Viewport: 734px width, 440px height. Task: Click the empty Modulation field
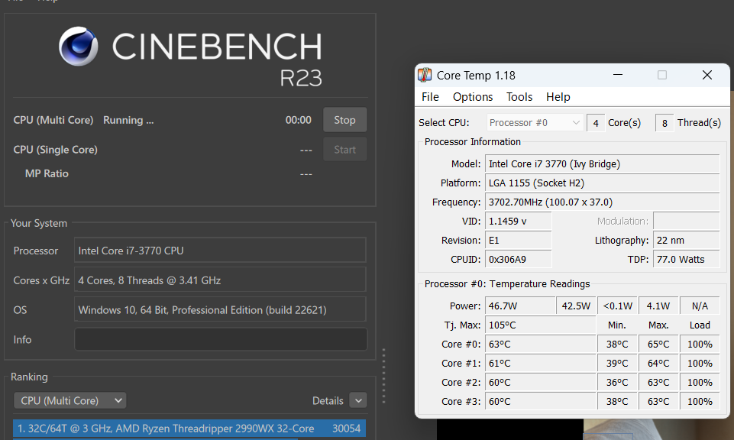pos(686,221)
